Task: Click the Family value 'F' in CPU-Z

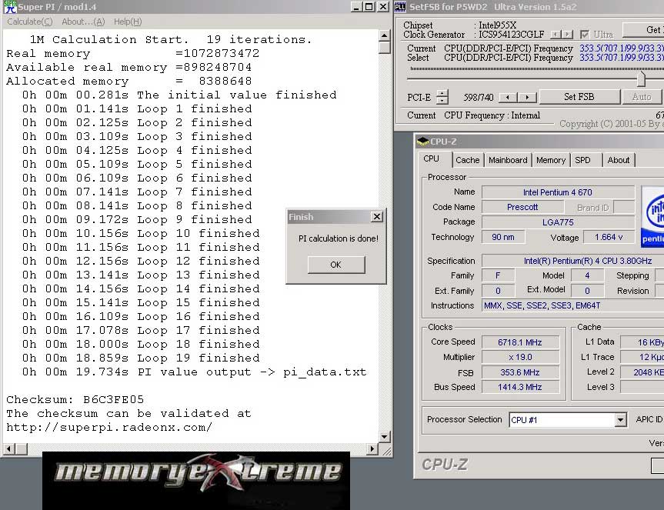Action: 498,275
